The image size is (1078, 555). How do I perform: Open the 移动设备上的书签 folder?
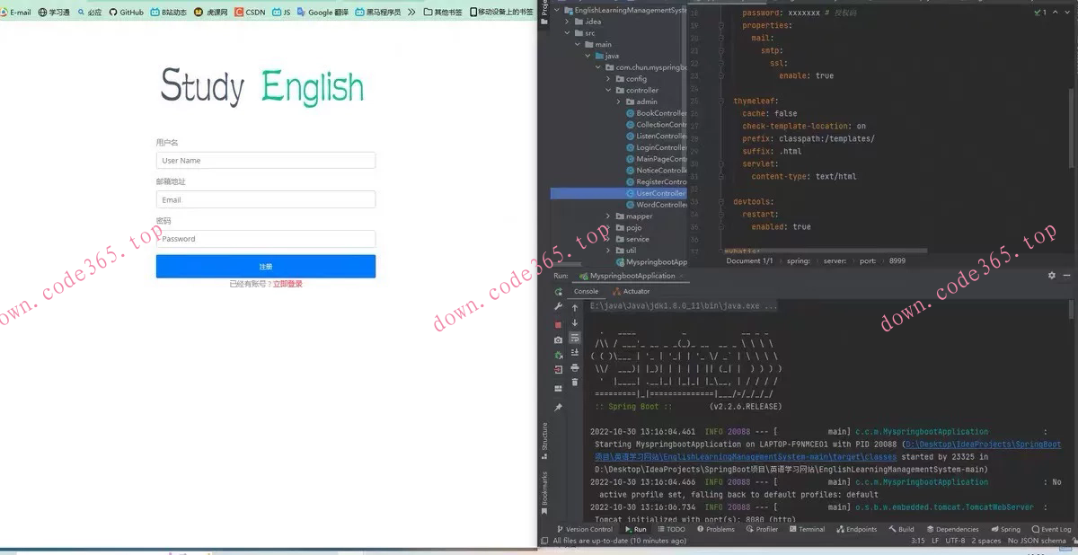(501, 13)
